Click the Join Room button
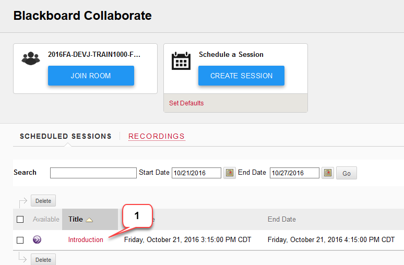 [x=91, y=76]
